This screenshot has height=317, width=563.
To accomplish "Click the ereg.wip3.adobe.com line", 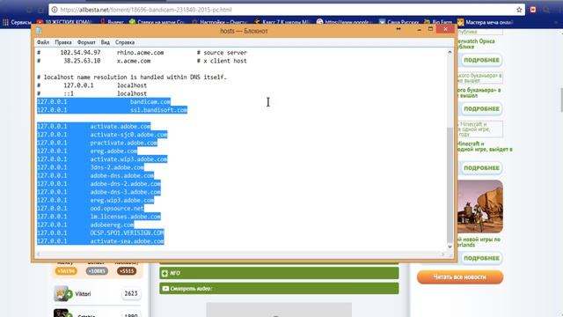I will pos(96,200).
